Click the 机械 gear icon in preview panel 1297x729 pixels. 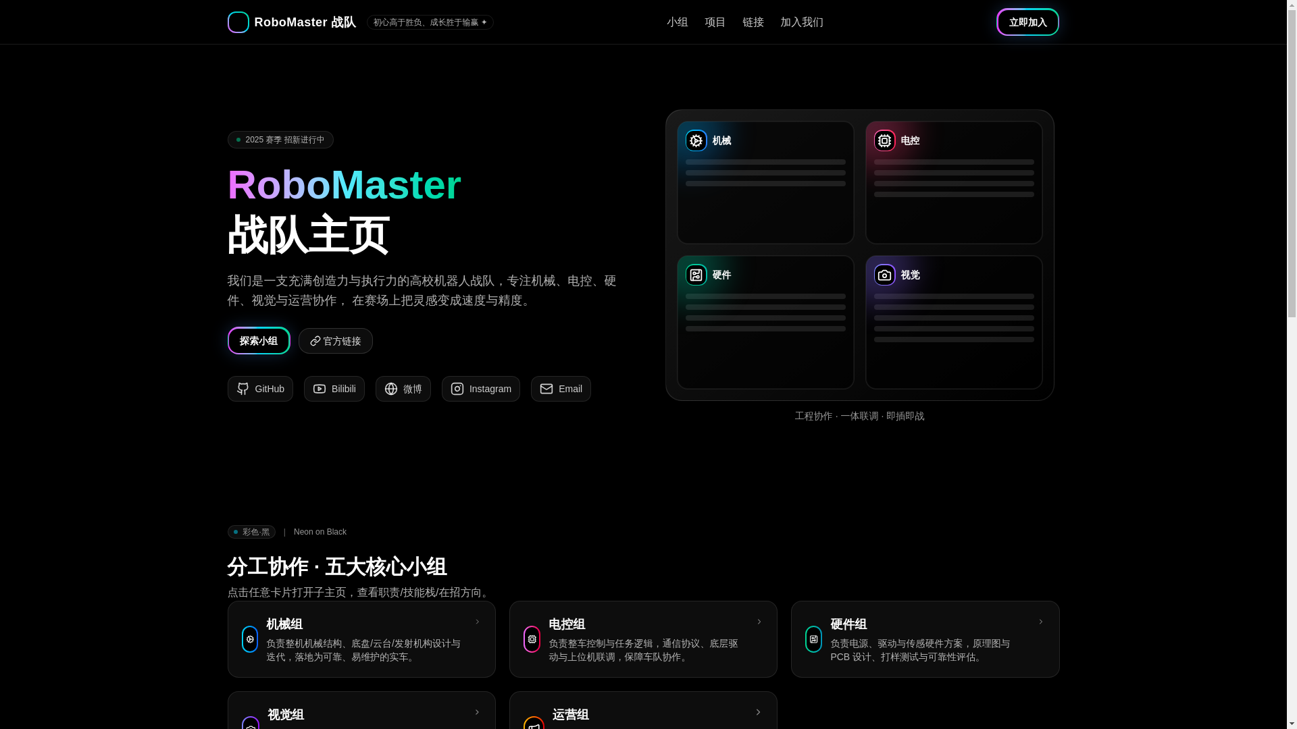(696, 140)
